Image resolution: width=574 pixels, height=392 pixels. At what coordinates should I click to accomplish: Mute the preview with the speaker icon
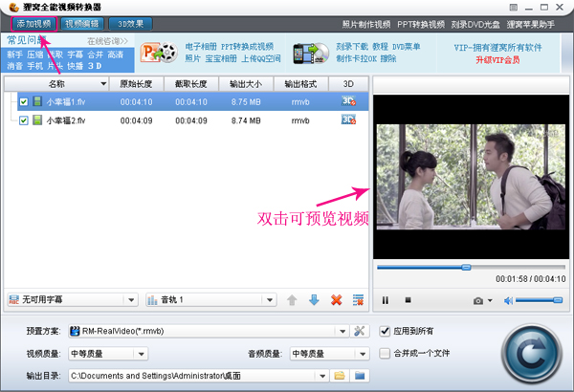point(508,301)
